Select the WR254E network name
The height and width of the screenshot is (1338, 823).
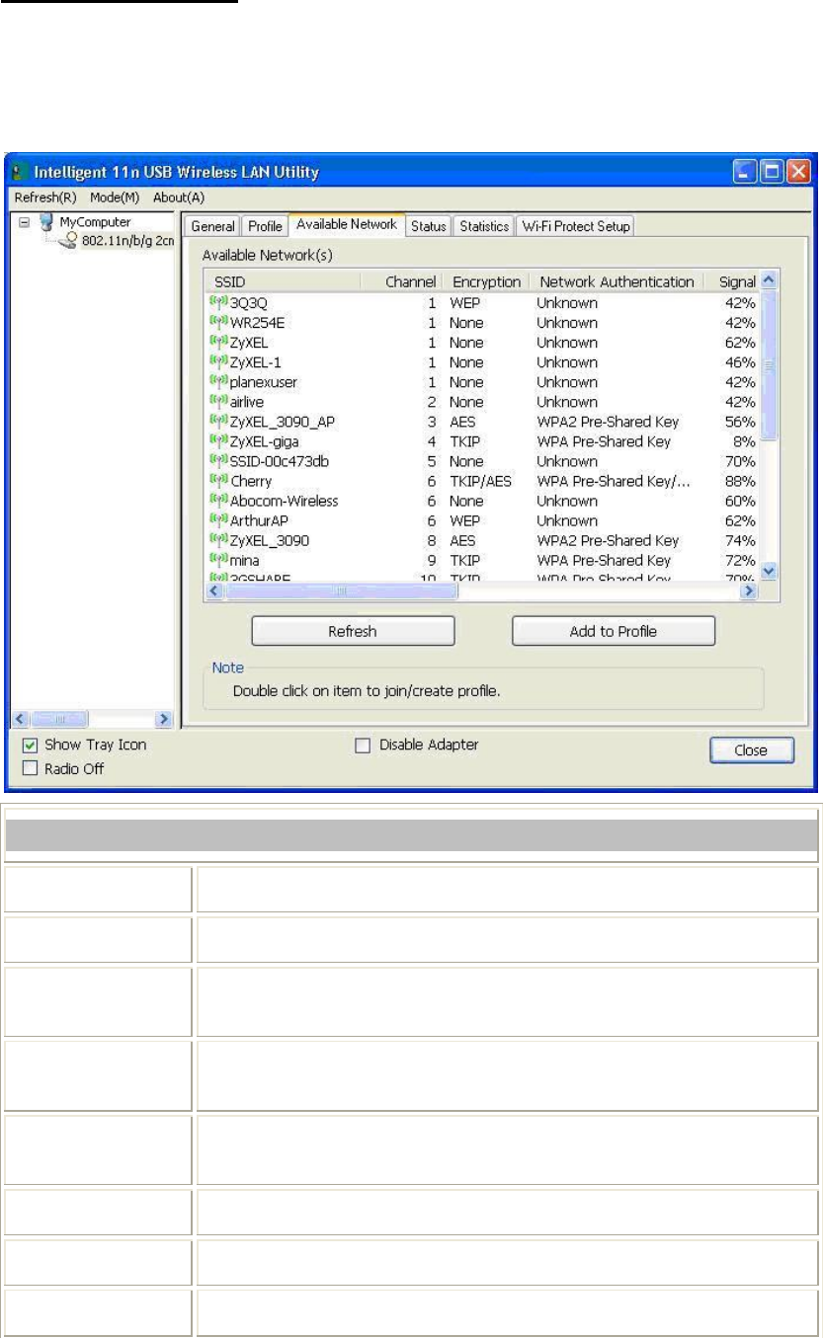point(258,323)
